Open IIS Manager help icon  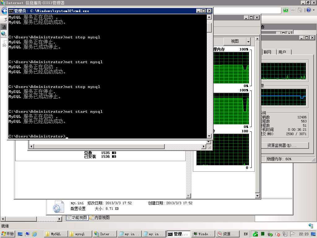(309, 10)
